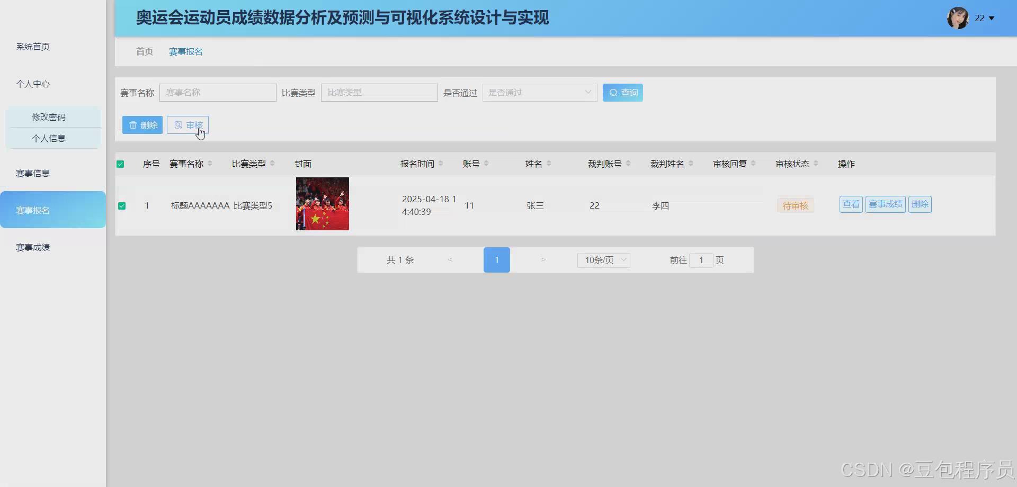This screenshot has width=1017, height=487.
Task: Open 赛事成绩 in the left sidebar
Action: point(32,246)
